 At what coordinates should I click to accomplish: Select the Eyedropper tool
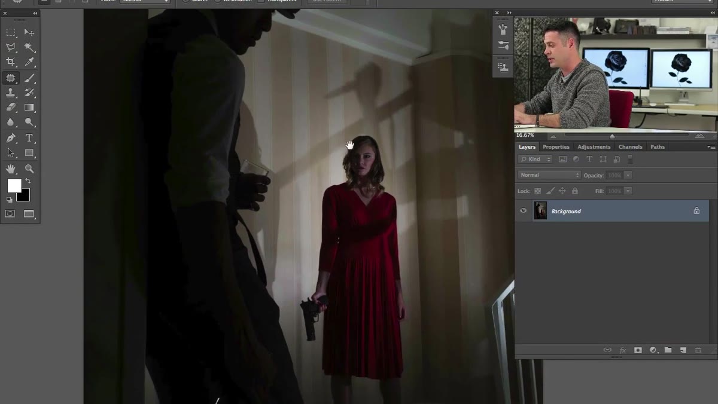click(29, 62)
